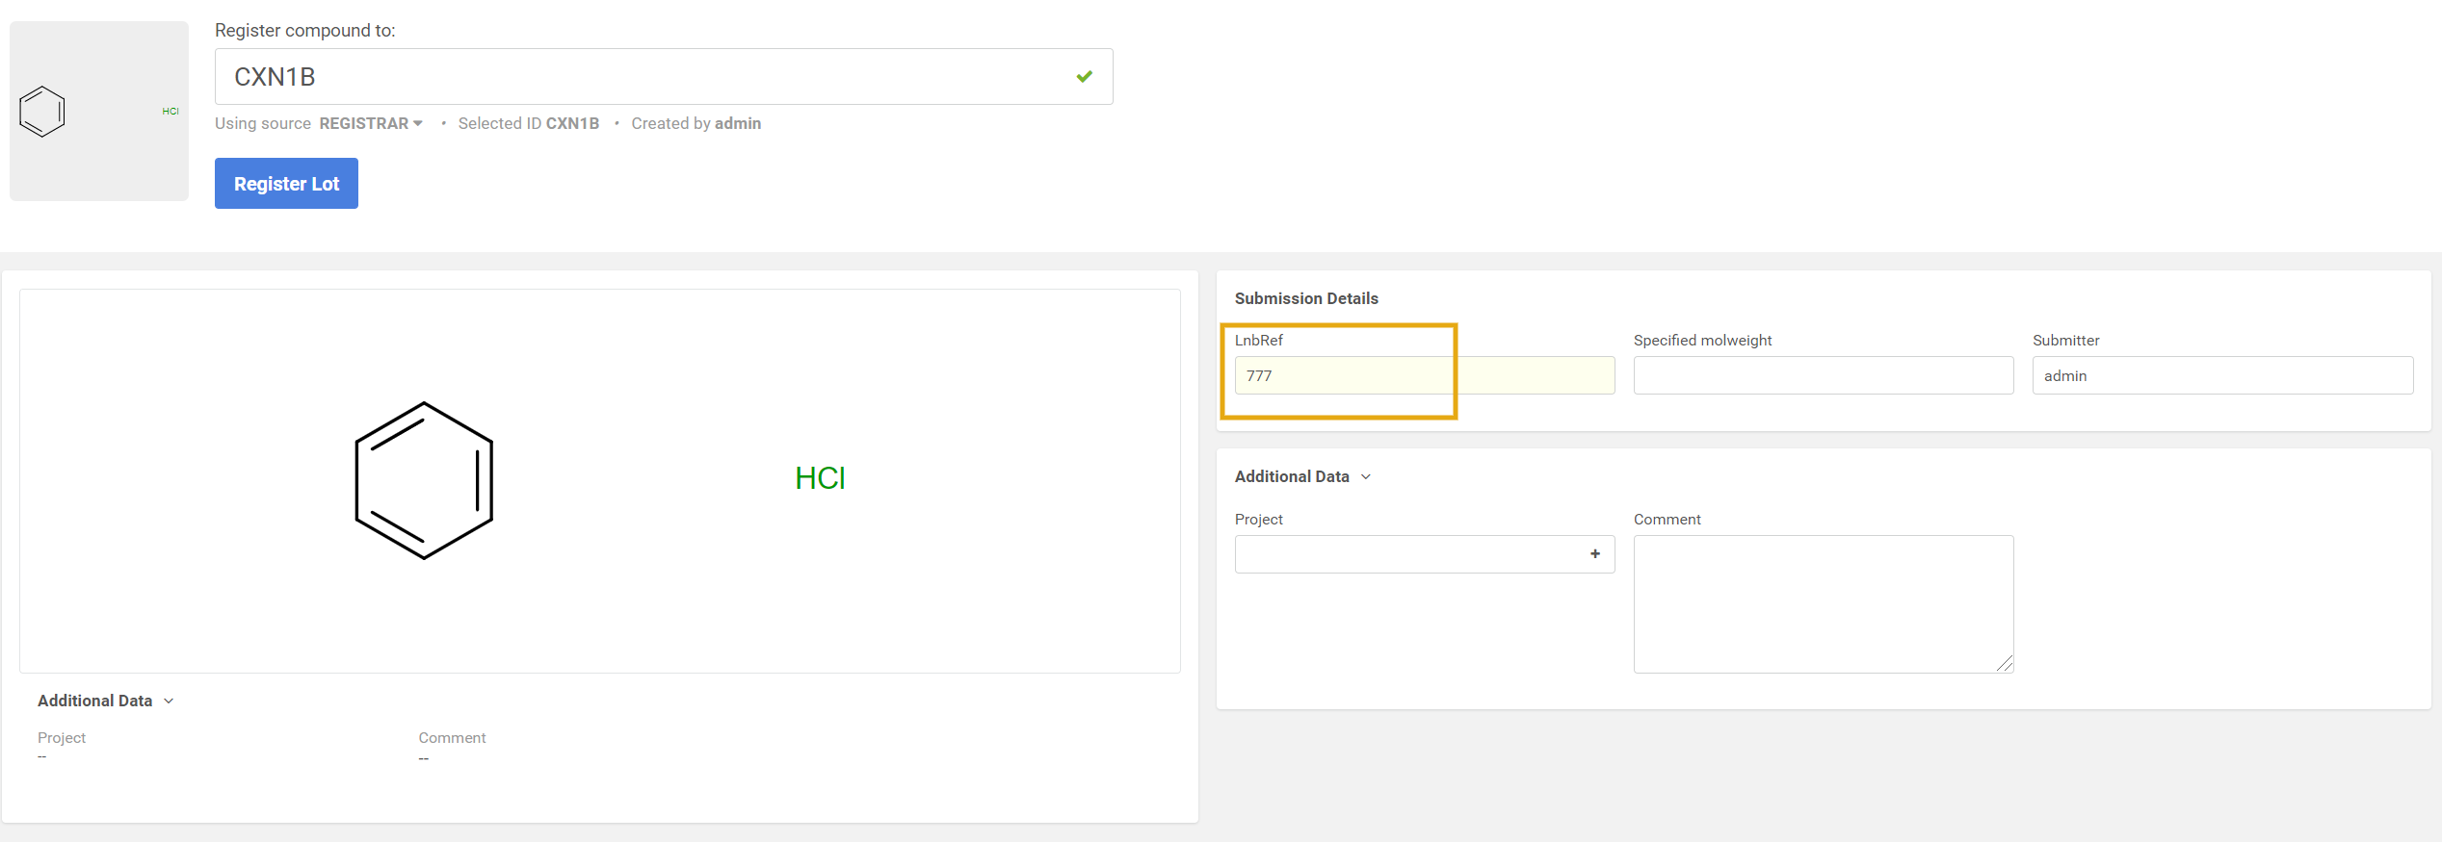The width and height of the screenshot is (2442, 842).
Task: Click the resize handle of the Comment box
Action: pos(2005,664)
